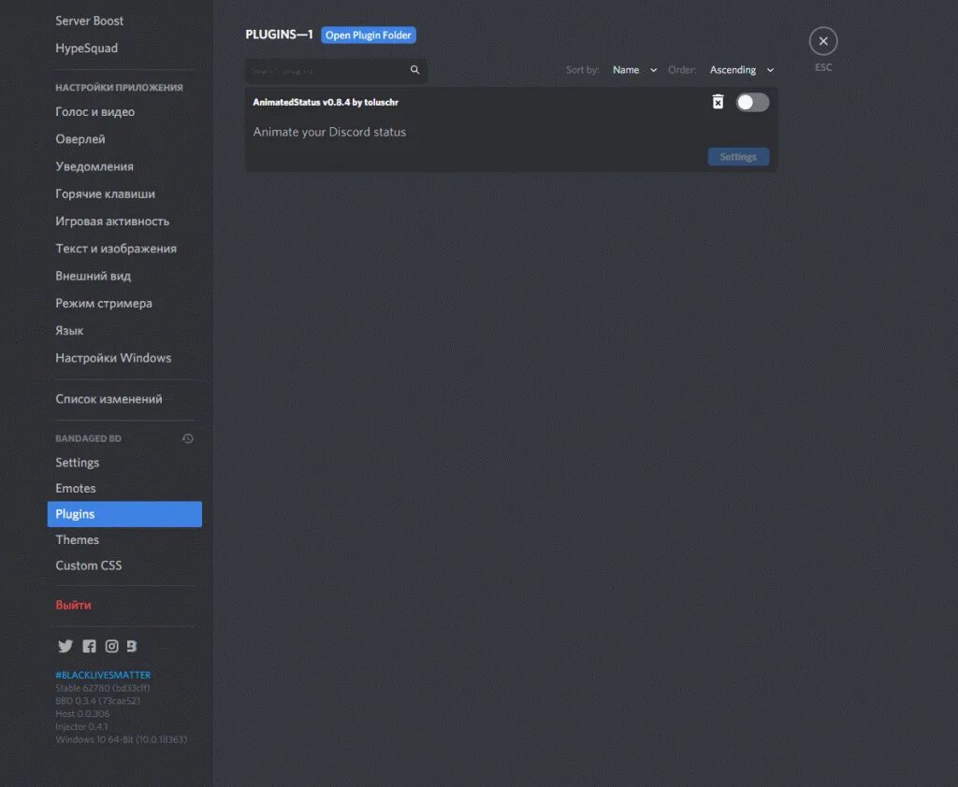This screenshot has width=958, height=787.
Task: Click the Bandaged BD changelog history icon
Action: [188, 438]
